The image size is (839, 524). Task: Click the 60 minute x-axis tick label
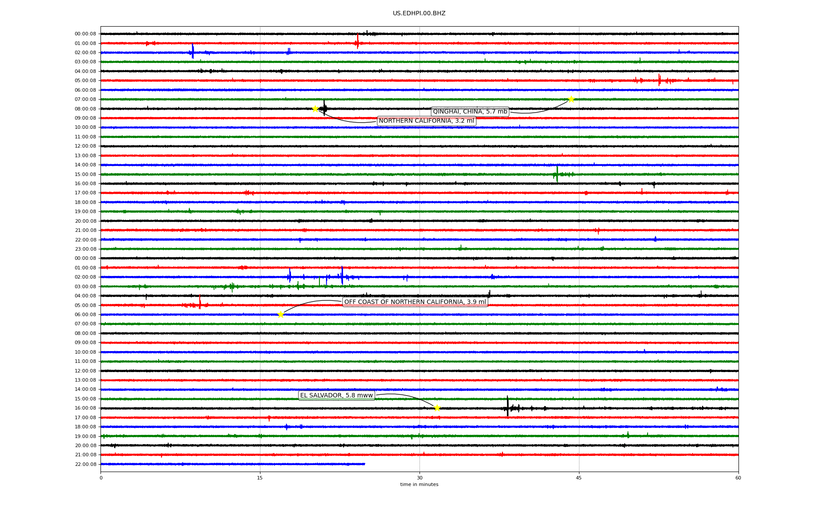738,478
